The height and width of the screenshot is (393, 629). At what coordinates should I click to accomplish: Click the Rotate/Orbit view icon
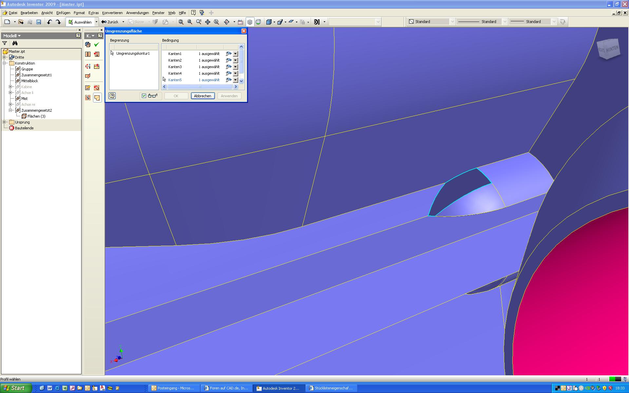point(226,22)
